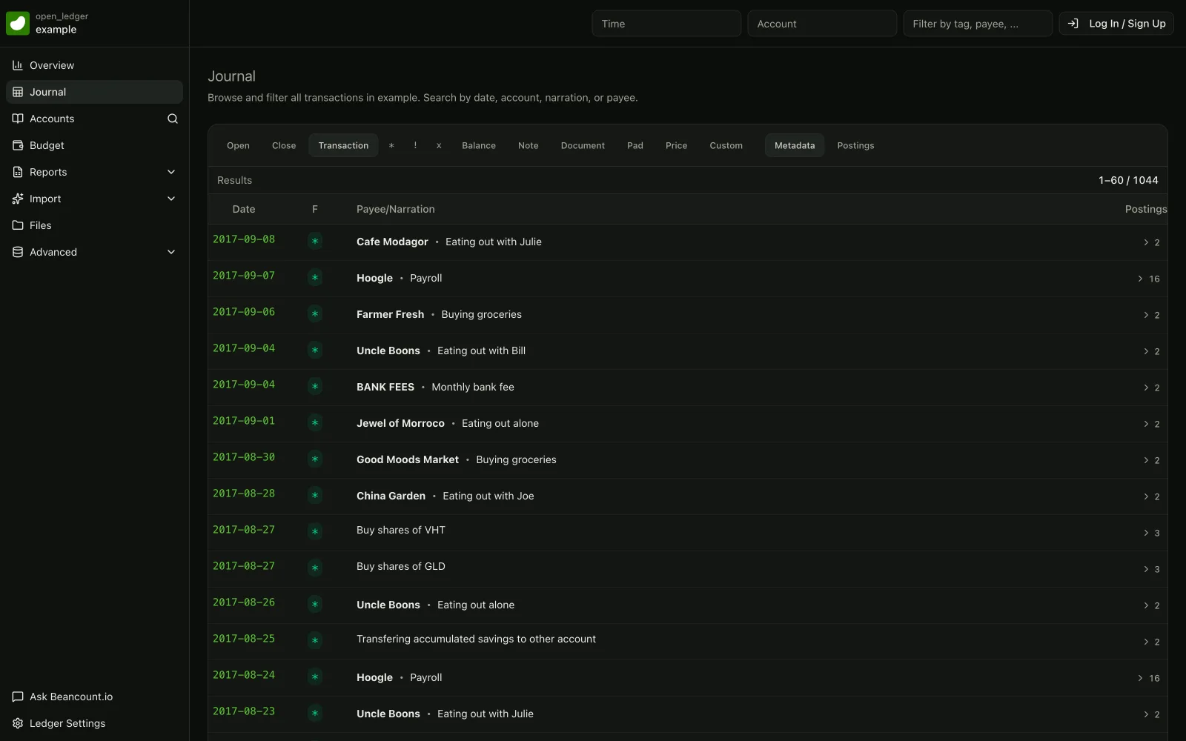Click flag asterisk for Transfering accumulated savings row
The width and height of the screenshot is (1186, 741).
tap(315, 641)
